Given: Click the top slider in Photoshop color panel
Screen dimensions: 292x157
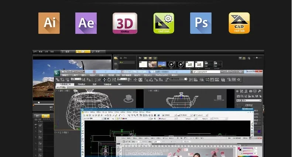Looking at the screenshot, I should pyautogui.click(x=247, y=148).
